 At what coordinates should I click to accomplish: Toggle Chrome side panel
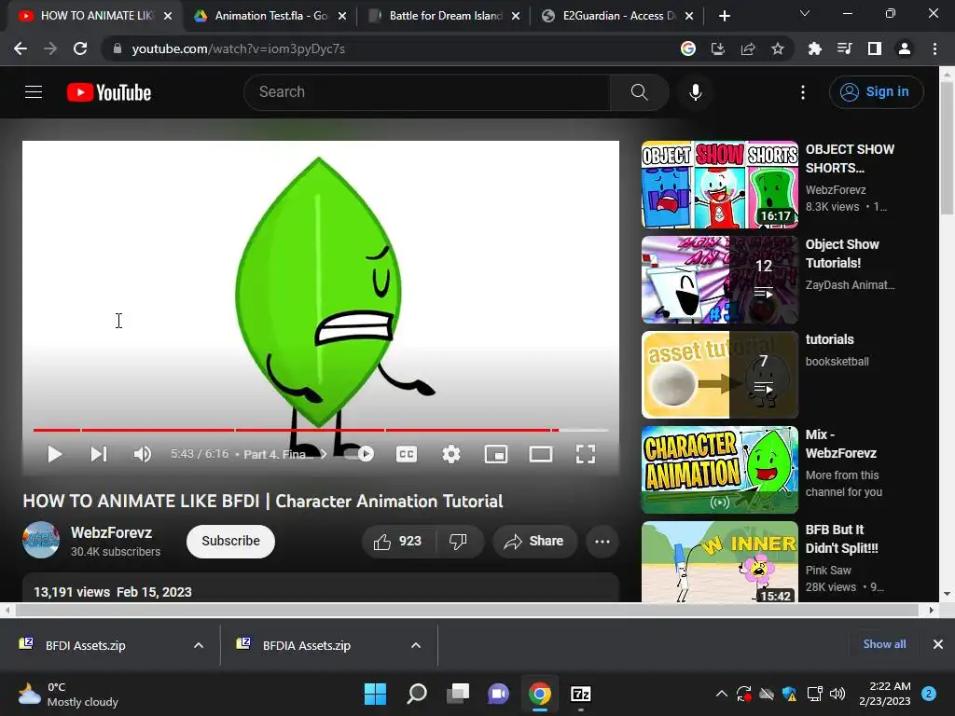875,48
